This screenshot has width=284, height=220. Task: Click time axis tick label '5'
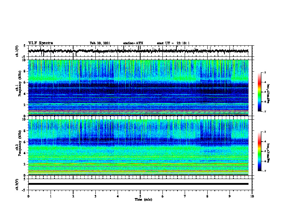[140, 196]
